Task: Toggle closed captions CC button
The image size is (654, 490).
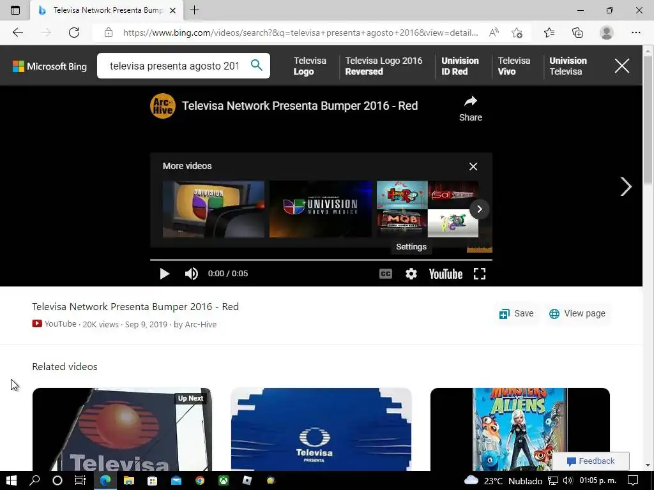Action: [385, 274]
